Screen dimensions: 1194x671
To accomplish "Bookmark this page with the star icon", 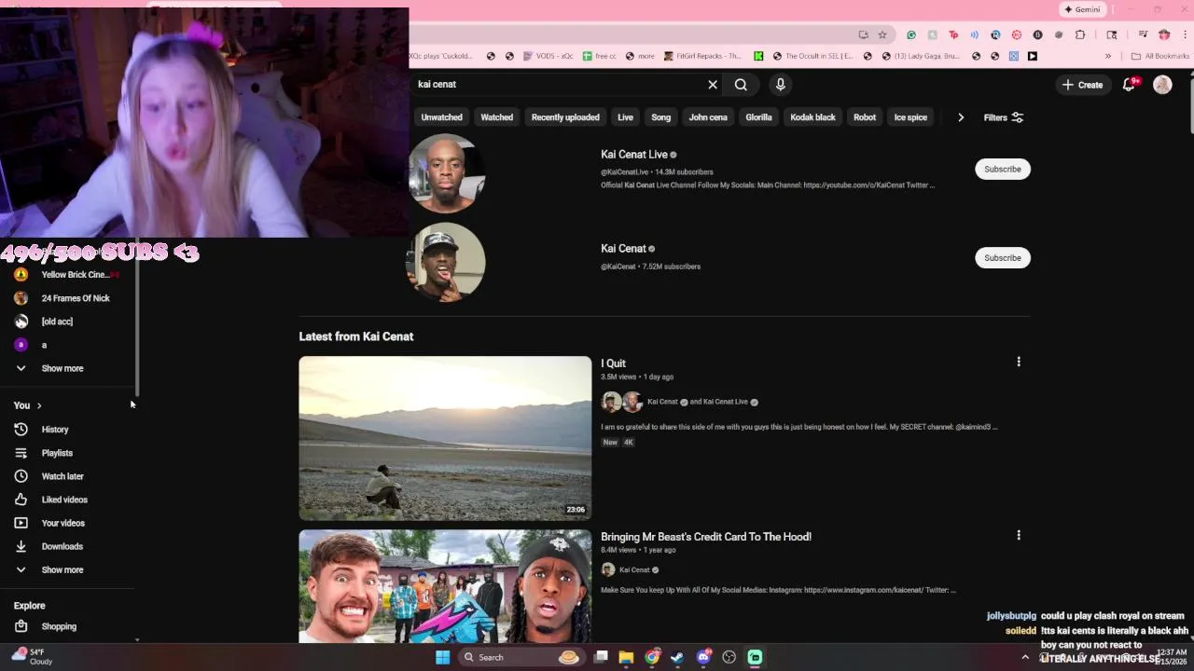I will click(x=882, y=34).
